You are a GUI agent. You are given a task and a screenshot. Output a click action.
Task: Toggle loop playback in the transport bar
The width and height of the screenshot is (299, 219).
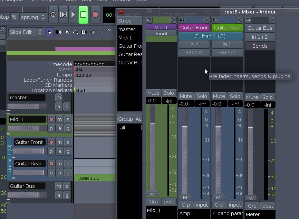tap(53, 15)
